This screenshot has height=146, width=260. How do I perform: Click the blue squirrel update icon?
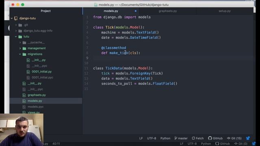[x=248, y=138]
